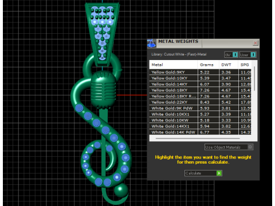The width and height of the screenshot is (275, 206).
Task: Toggle the GV library switch
Action: [231, 55]
